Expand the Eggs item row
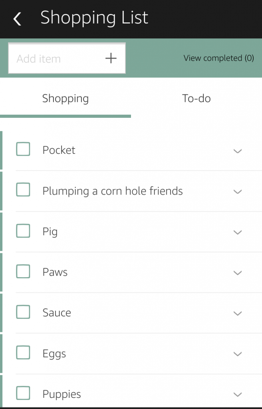The image size is (262, 409). point(238,354)
